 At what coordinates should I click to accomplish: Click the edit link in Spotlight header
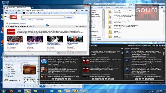(77, 26)
